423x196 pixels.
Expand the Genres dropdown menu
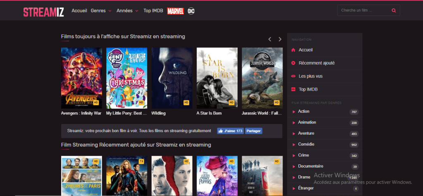[101, 11]
